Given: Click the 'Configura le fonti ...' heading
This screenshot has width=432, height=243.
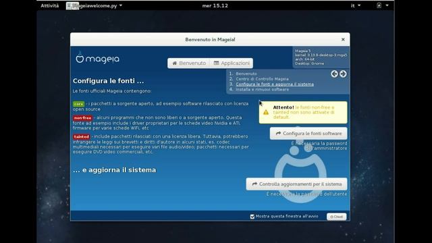Looking at the screenshot, I should coord(108,81).
